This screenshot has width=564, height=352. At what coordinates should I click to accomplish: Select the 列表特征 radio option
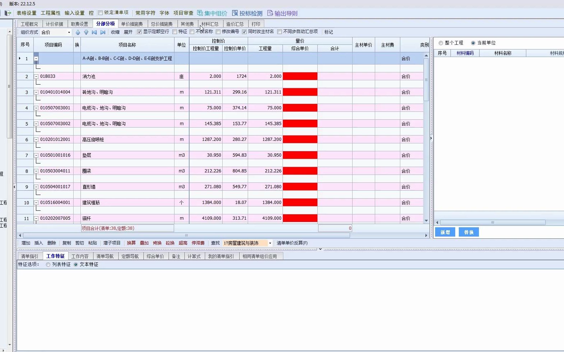click(x=48, y=265)
